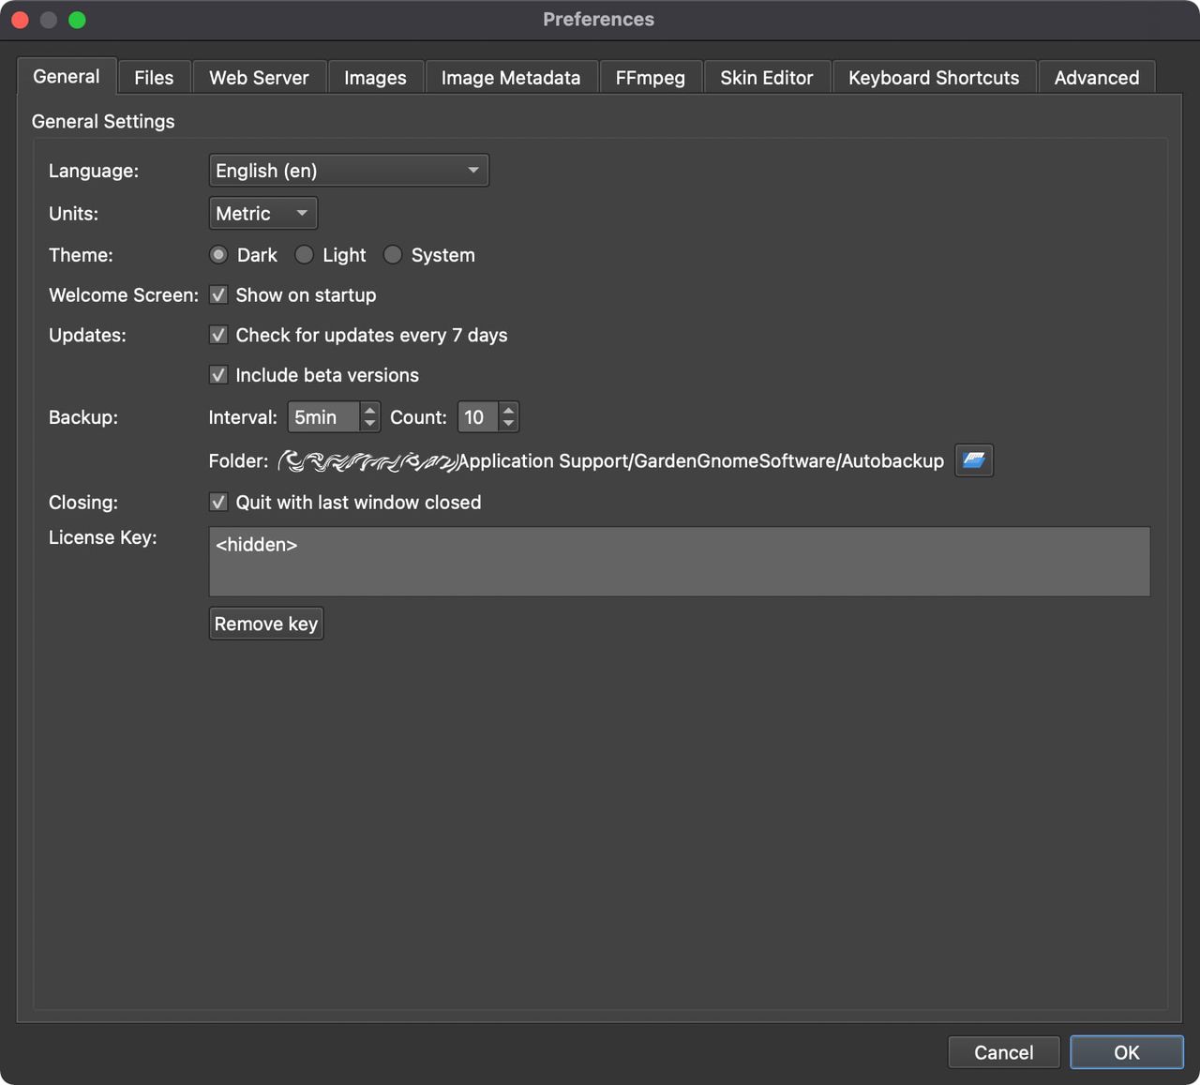Open the Language dropdown
The image size is (1200, 1085).
tap(348, 171)
